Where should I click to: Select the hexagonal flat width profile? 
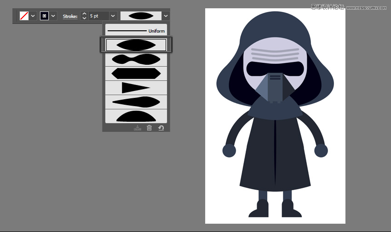(136, 74)
